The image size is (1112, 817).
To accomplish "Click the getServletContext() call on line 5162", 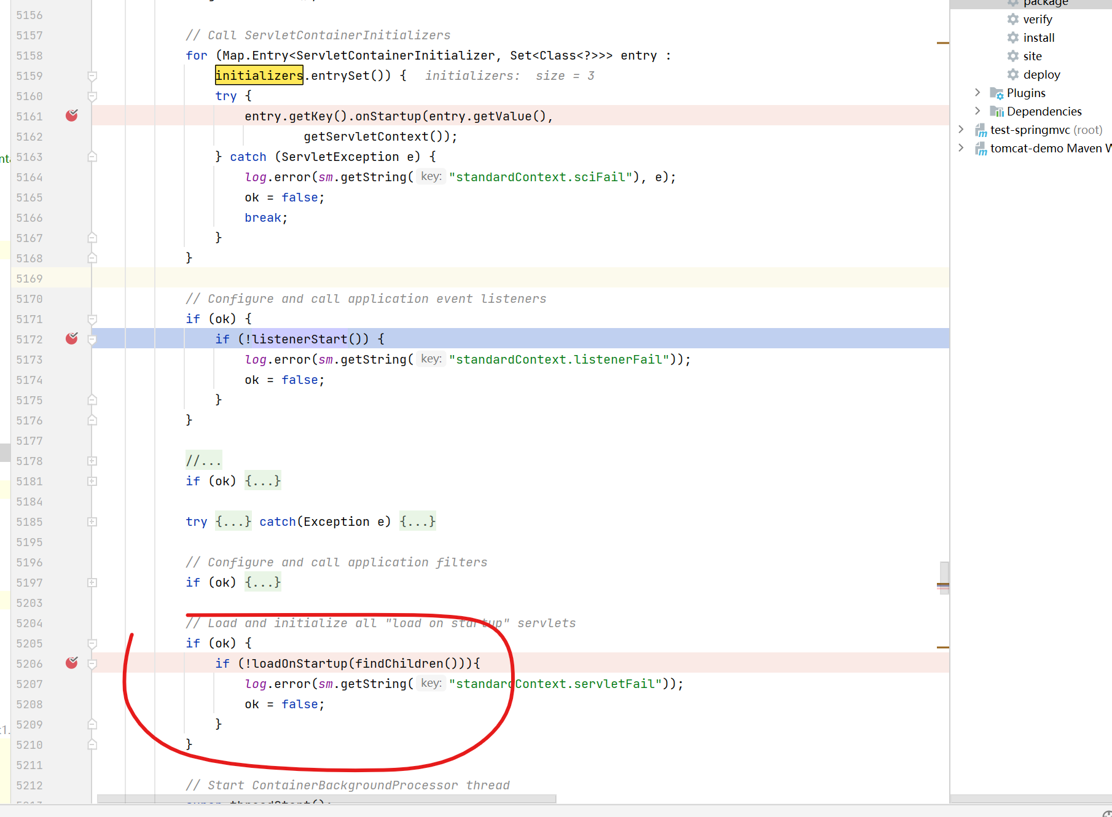I will point(377,136).
